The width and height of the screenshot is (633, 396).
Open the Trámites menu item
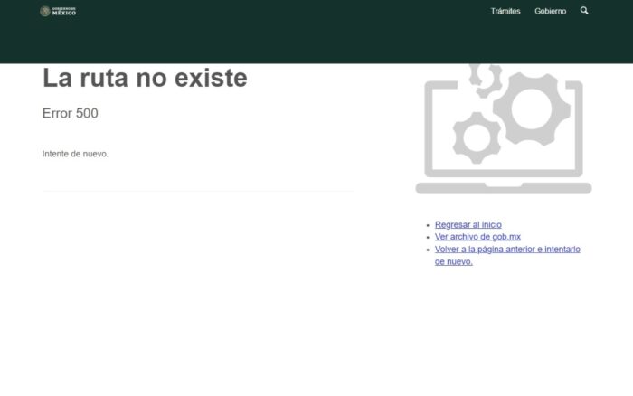point(505,11)
